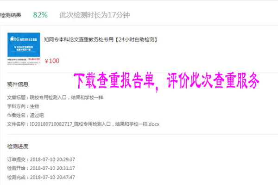Click the 82% detection result value
This screenshot has width=278, height=185.
pyautogui.click(x=40, y=15)
